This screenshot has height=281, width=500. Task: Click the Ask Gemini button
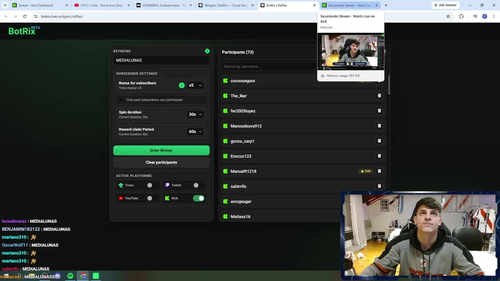point(445,5)
